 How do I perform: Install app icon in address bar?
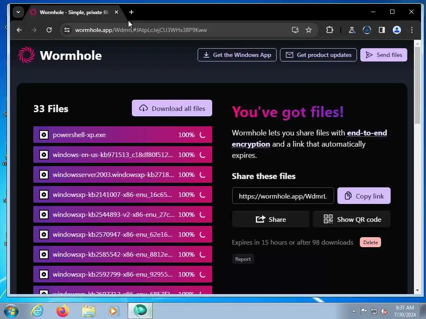pos(295,30)
